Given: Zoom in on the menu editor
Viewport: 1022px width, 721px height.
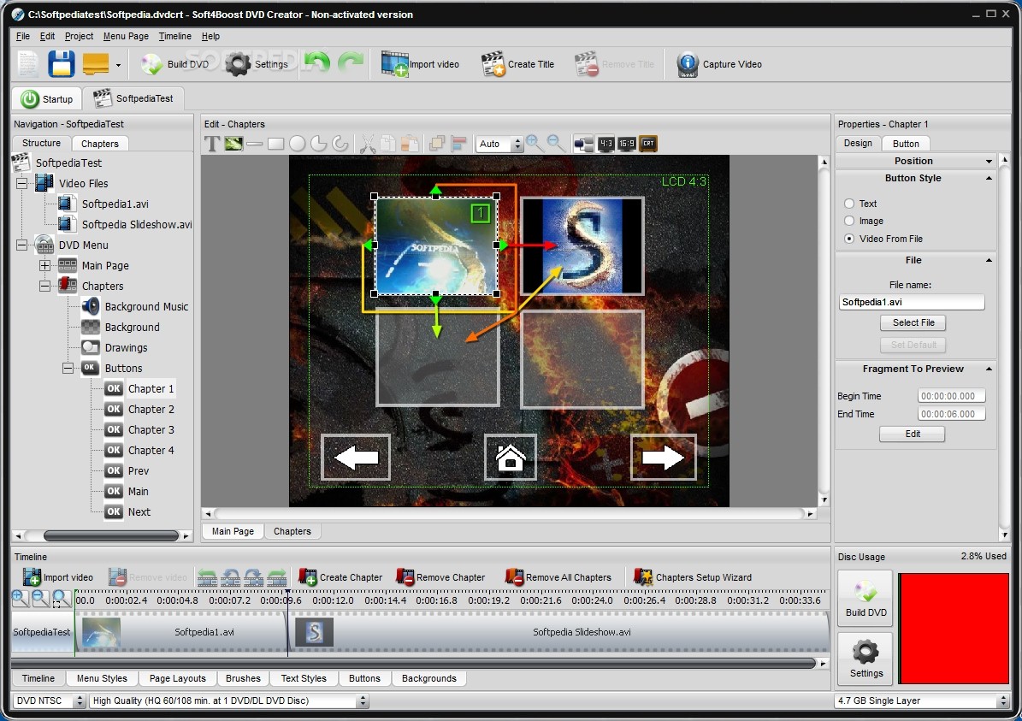Looking at the screenshot, I should point(535,144).
